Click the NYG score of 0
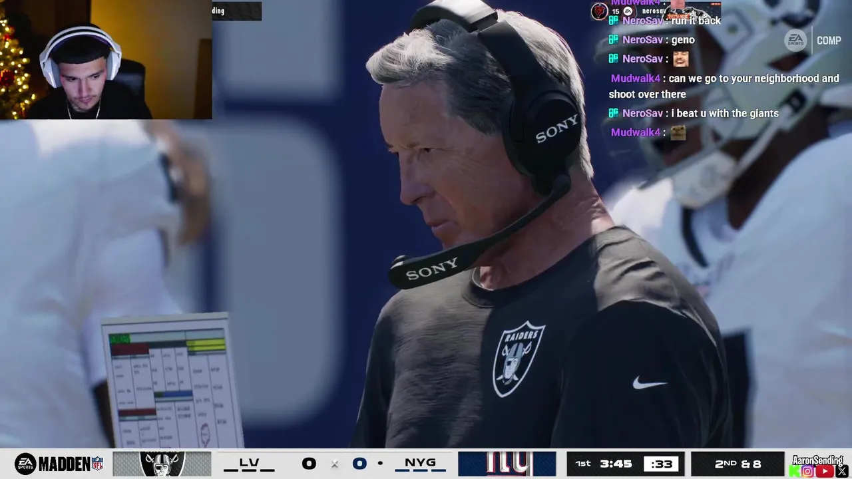Image resolution: width=852 pixels, height=479 pixels. [x=359, y=464]
